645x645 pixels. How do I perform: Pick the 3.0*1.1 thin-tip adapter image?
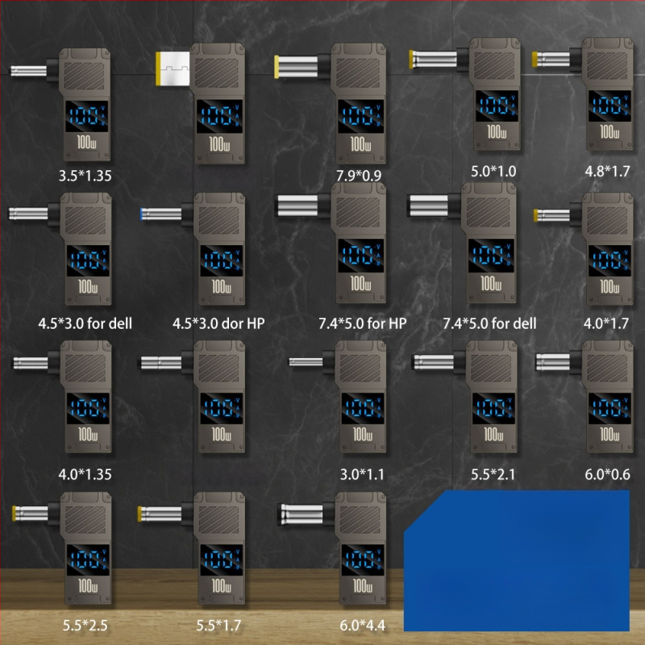[x=355, y=395]
